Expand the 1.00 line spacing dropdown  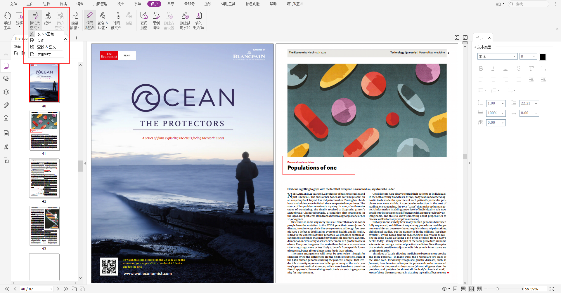click(503, 104)
